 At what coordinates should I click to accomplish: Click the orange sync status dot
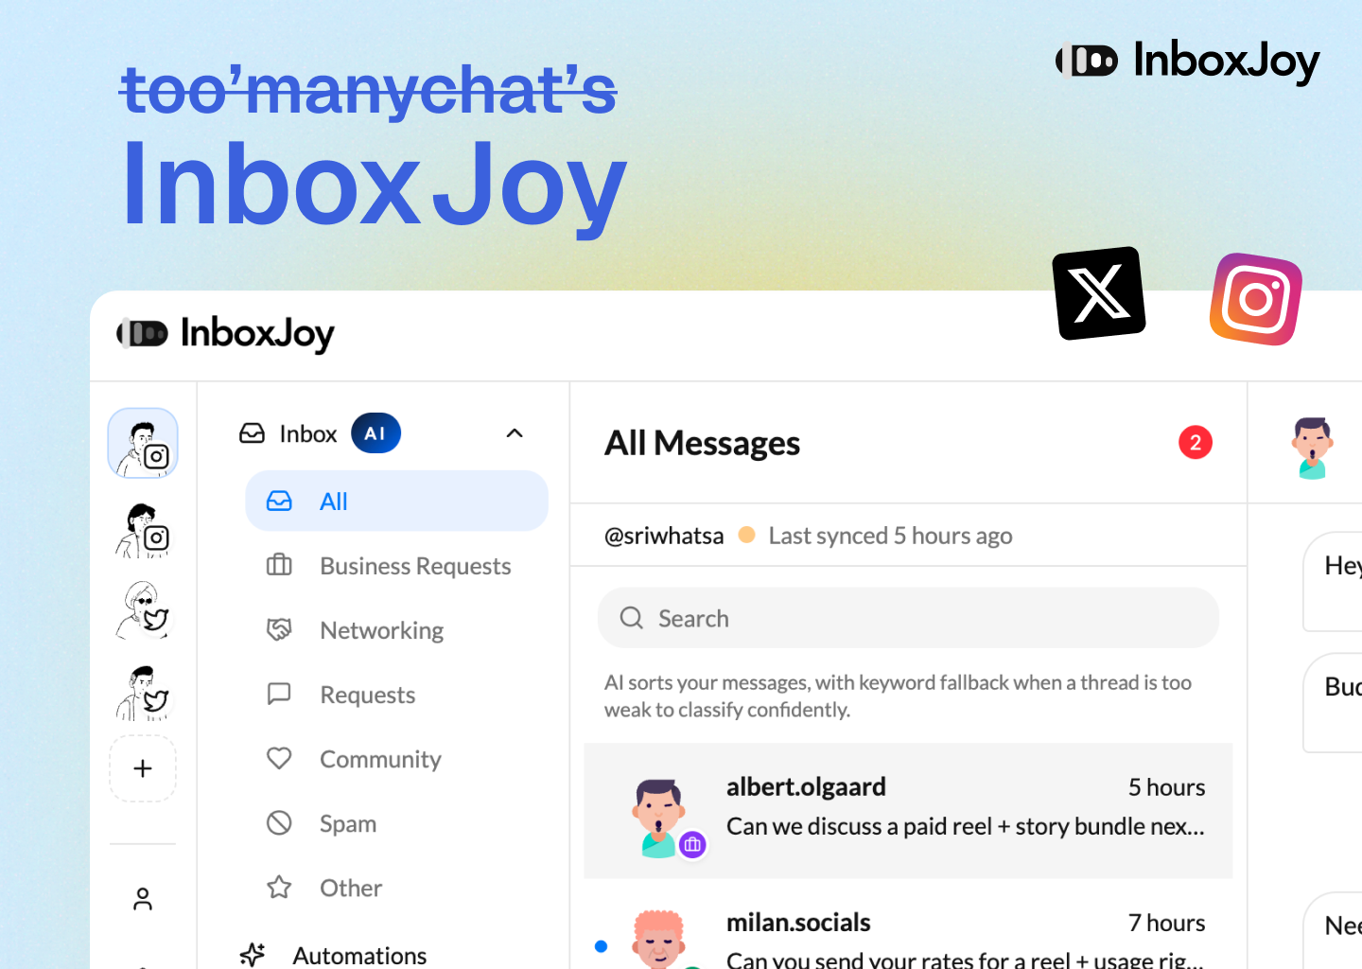tap(746, 535)
